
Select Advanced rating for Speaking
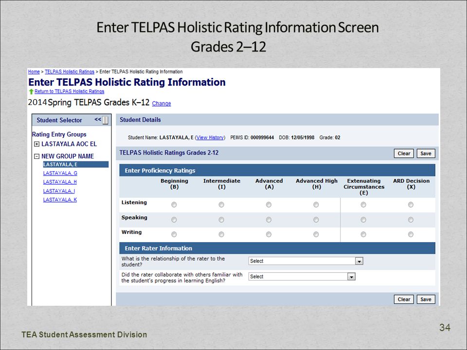pos(269,220)
